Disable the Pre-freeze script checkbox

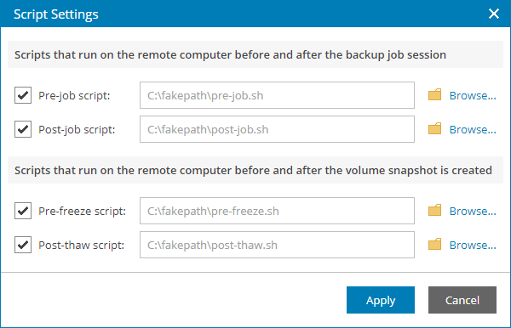[x=23, y=211]
